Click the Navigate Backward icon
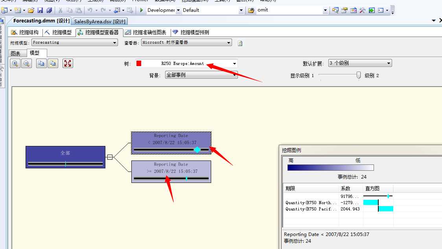 [x=117, y=11]
